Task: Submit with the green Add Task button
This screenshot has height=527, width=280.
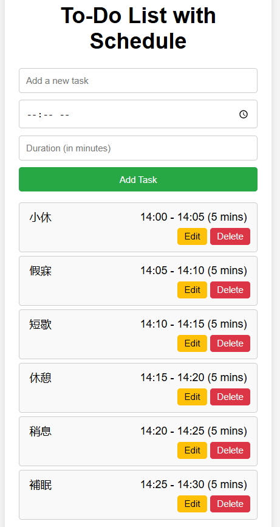Action: [x=138, y=179]
